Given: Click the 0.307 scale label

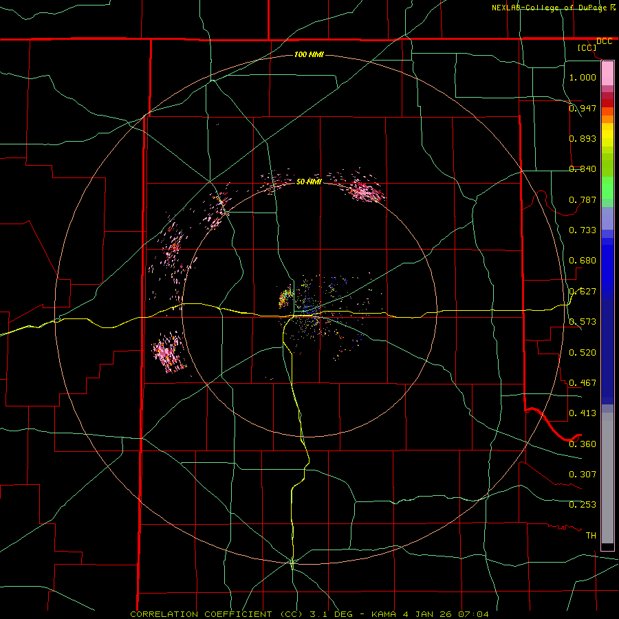Looking at the screenshot, I should click(583, 474).
